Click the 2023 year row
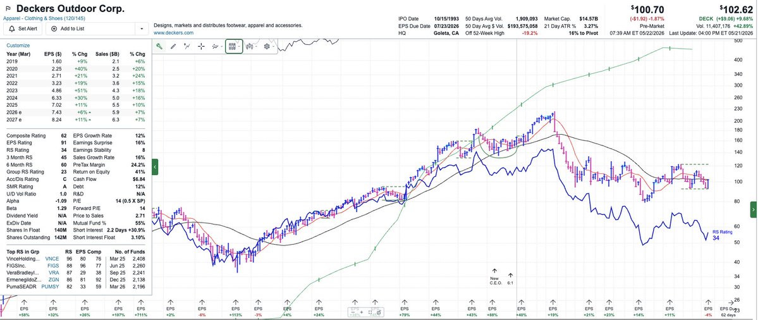The image size is (758, 320). pos(76,90)
